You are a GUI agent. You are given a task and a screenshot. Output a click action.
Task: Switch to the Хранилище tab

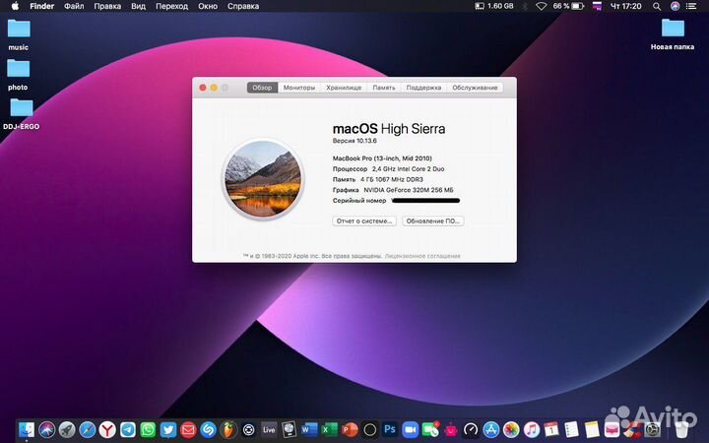pos(344,88)
